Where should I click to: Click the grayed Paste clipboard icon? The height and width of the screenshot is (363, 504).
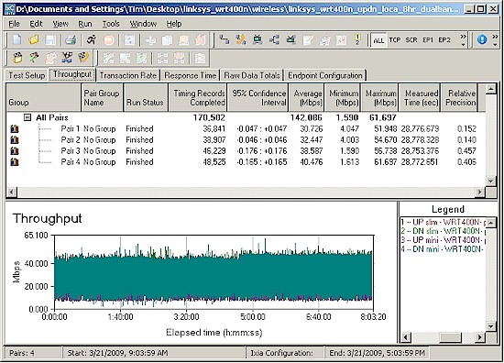coord(183,39)
